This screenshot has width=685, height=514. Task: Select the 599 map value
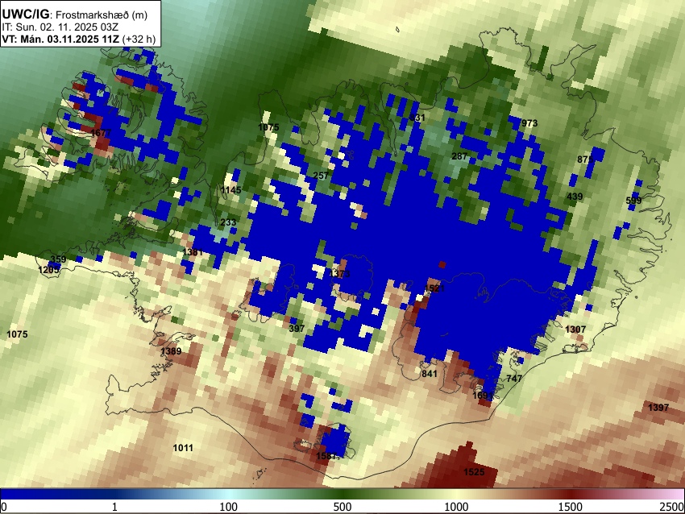pyautogui.click(x=634, y=201)
